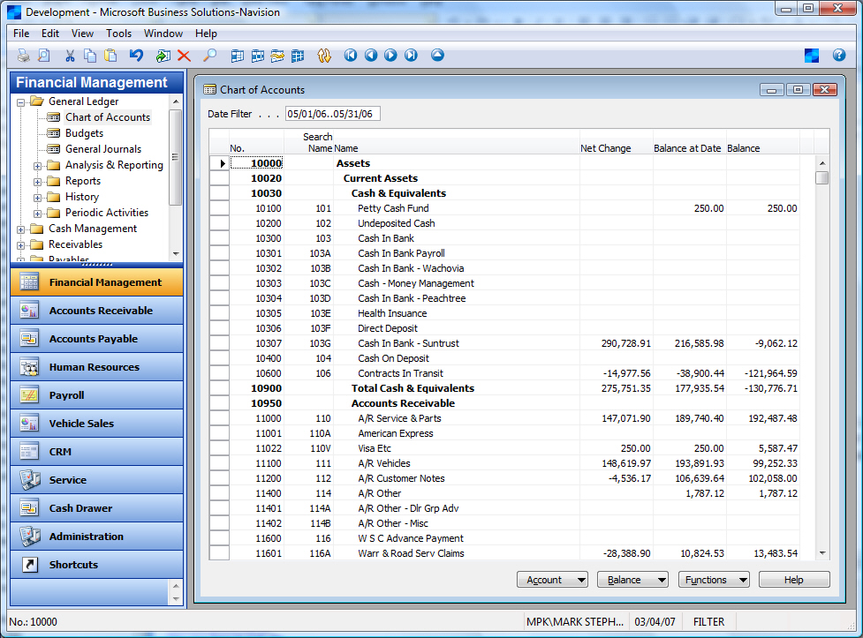Image resolution: width=863 pixels, height=638 pixels.
Task: Switch to Accounts Receivable module
Action: (96, 311)
